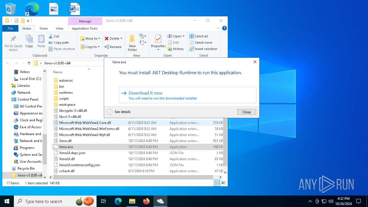Screen dimensions: 368x207
Task: Click Select none
Action: tap(201, 43)
